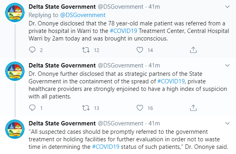The width and height of the screenshot is (236, 154).
Task: Retweet the tweet with 12 retweets
Action: pyautogui.click(x=86, y=50)
